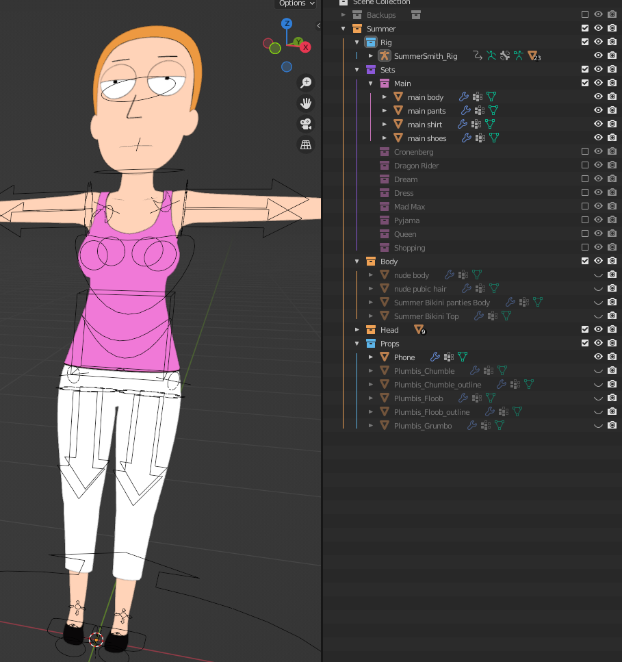
Task: Collapse the sidebar with arrow toggle
Action: [x=319, y=26]
